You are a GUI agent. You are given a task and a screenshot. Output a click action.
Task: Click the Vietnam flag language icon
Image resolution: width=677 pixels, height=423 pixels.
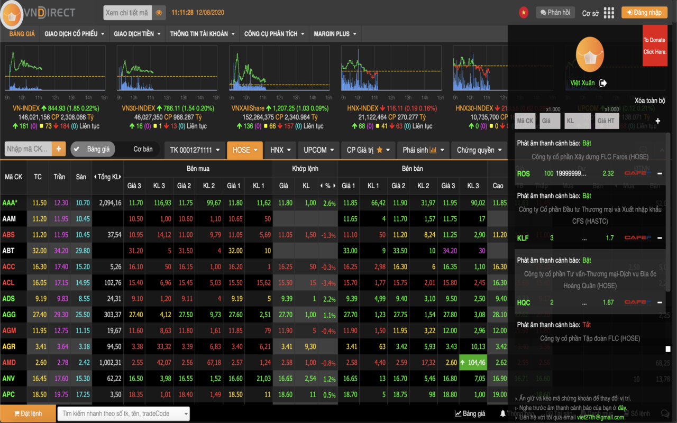[524, 12]
